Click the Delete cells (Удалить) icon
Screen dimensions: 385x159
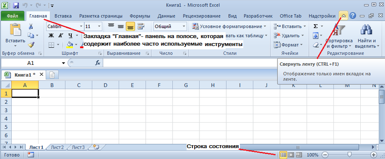(x=277, y=36)
